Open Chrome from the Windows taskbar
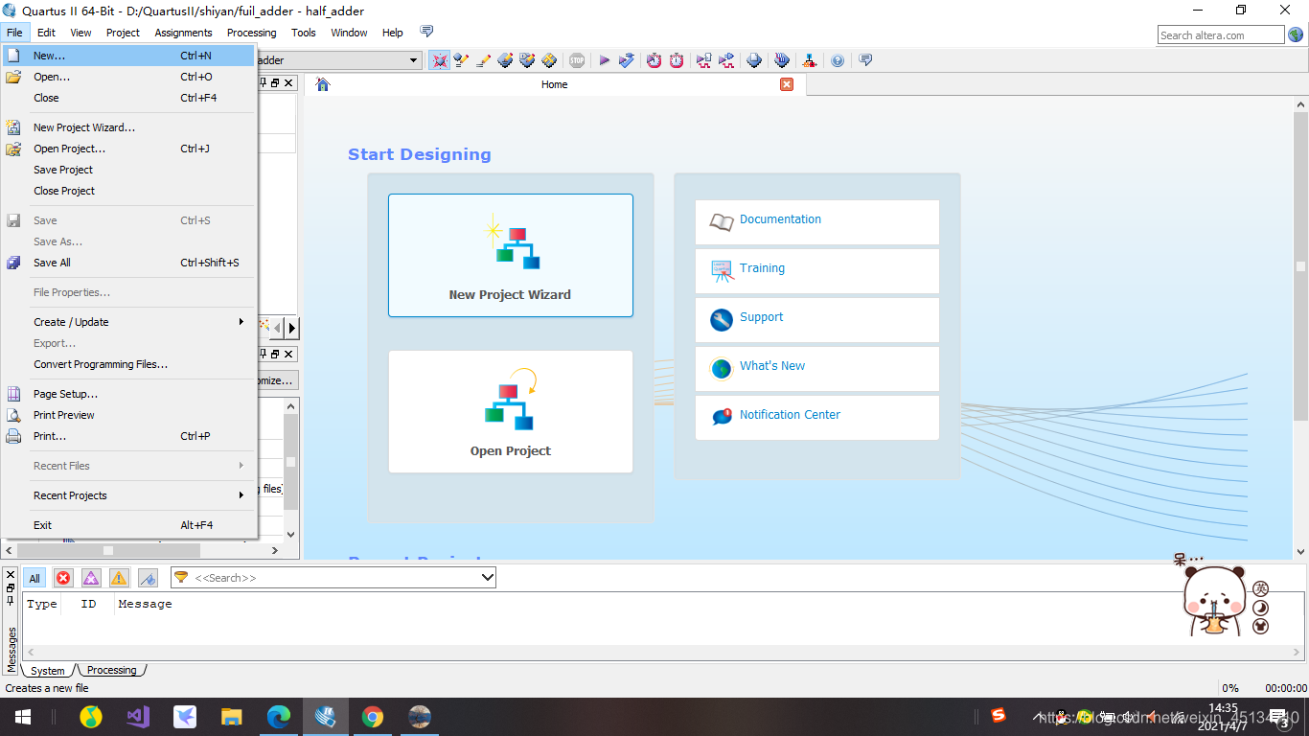The width and height of the screenshot is (1309, 736). (x=373, y=717)
